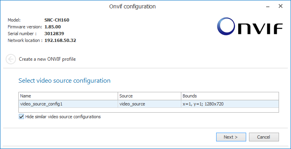Close the Onvif configuration dialog
This screenshot has width=291, height=149.
pos(281,6)
